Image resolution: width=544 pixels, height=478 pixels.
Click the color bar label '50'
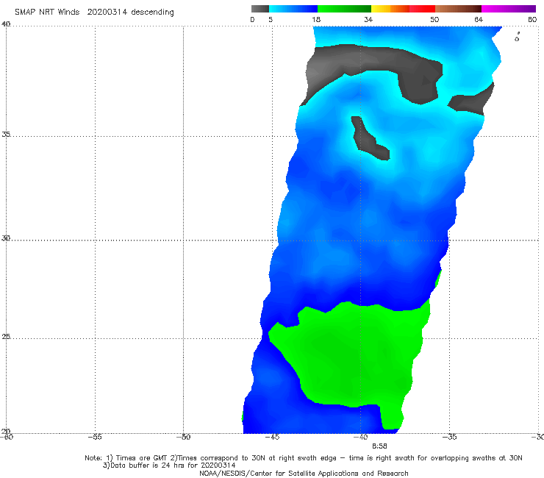click(434, 20)
